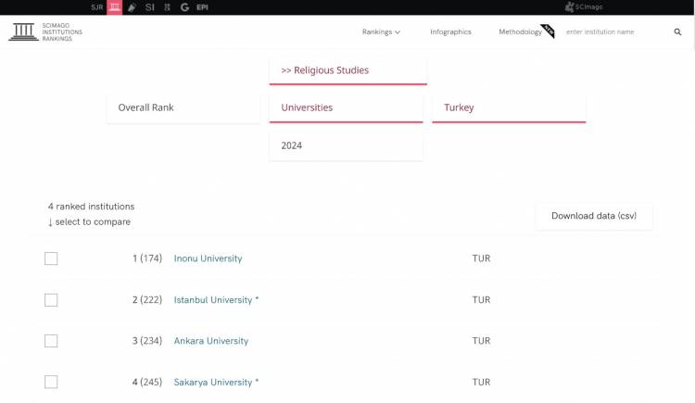Click TUR in the Ankara University row
The width and height of the screenshot is (695, 403).
click(481, 341)
